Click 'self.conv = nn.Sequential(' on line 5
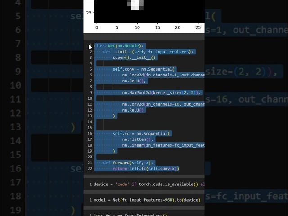 pos(144,69)
